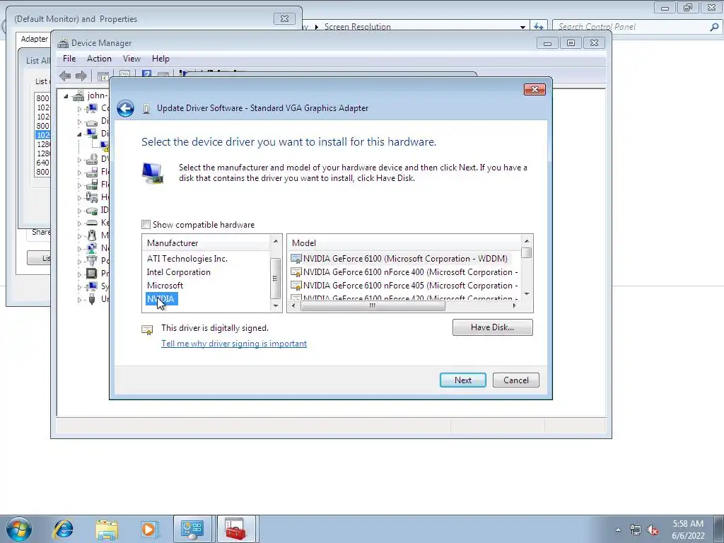Open the Help menu in Device Manager

click(160, 59)
